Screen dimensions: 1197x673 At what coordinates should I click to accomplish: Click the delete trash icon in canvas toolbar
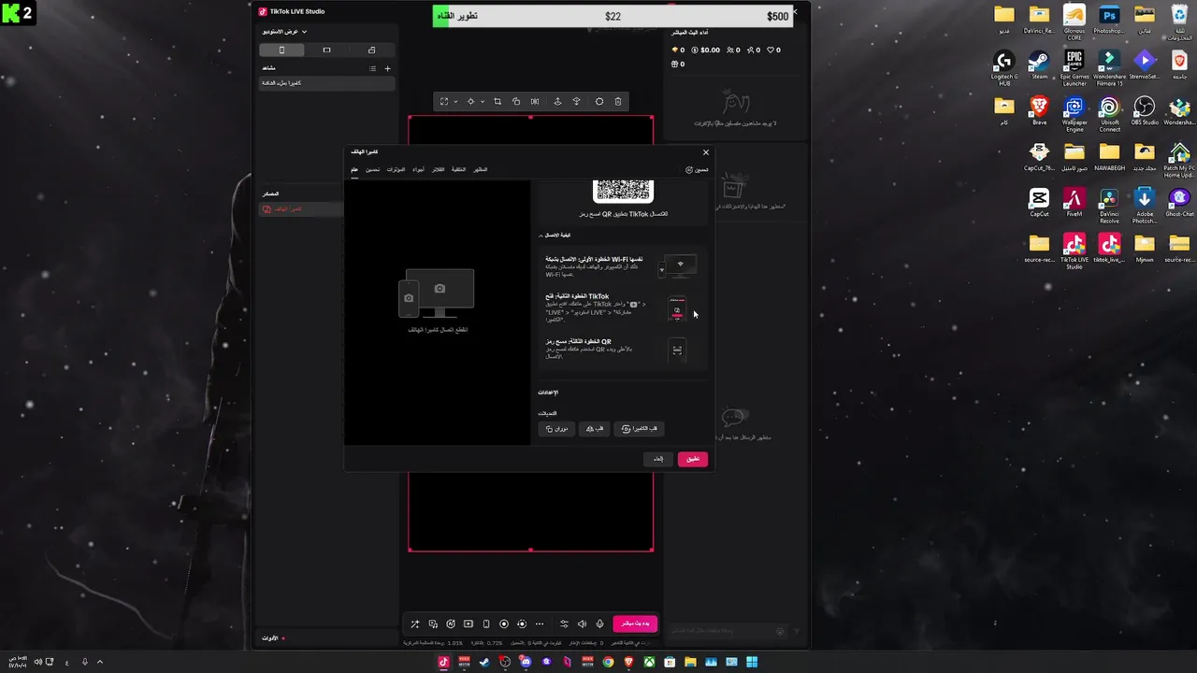coord(618,101)
